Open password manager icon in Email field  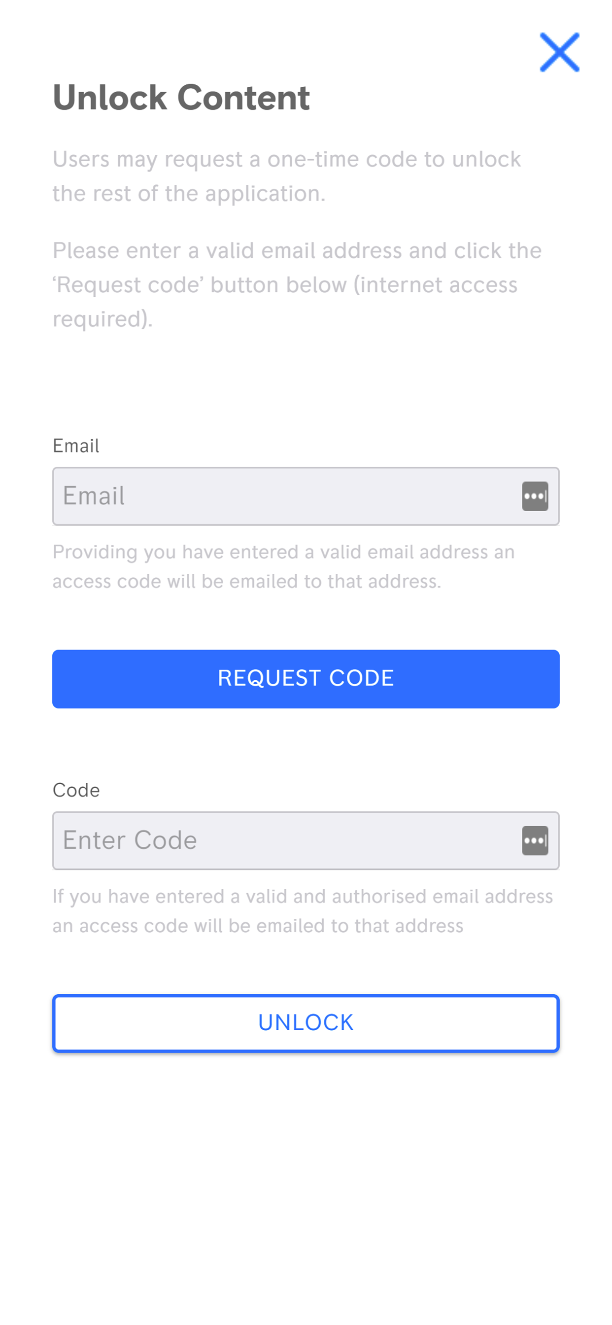(x=535, y=496)
